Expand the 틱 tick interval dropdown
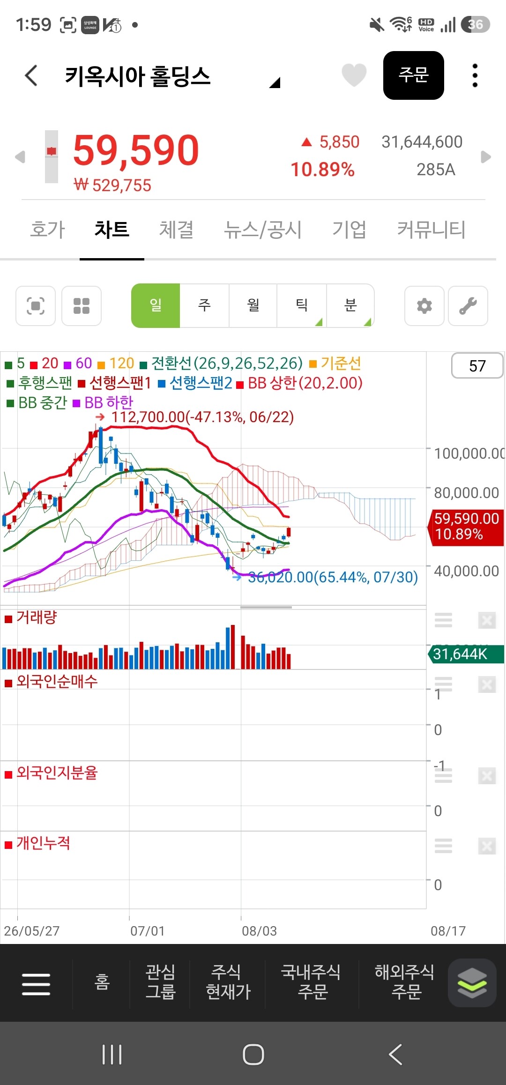 [x=302, y=305]
